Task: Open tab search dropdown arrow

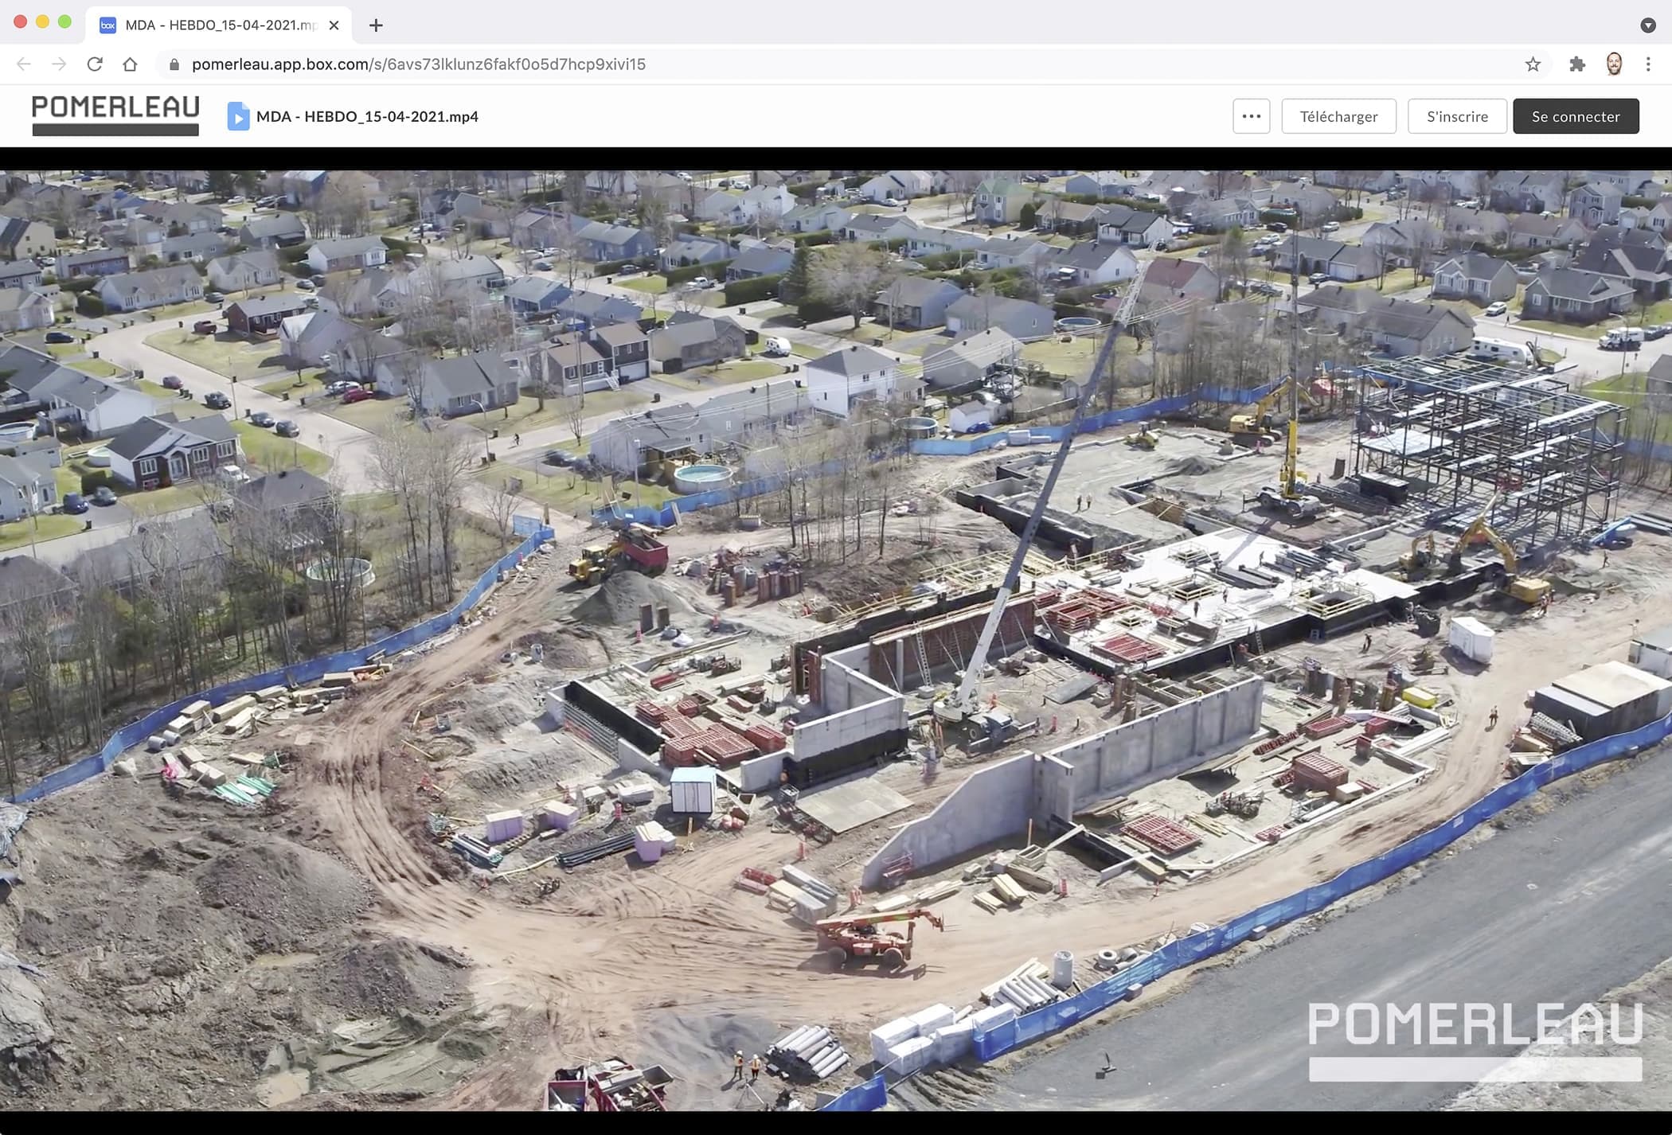Action: [x=1648, y=25]
